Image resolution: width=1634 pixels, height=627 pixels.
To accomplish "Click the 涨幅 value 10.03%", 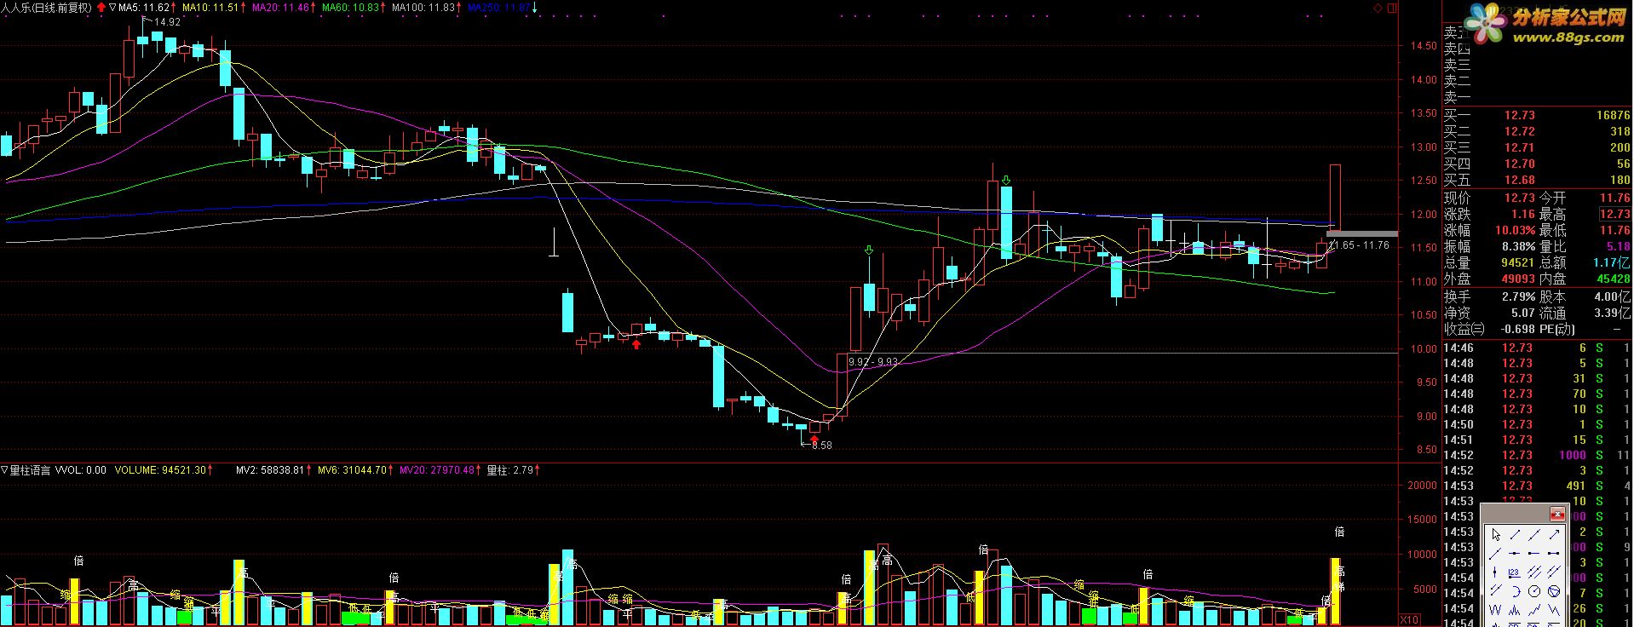I will click(x=1514, y=230).
